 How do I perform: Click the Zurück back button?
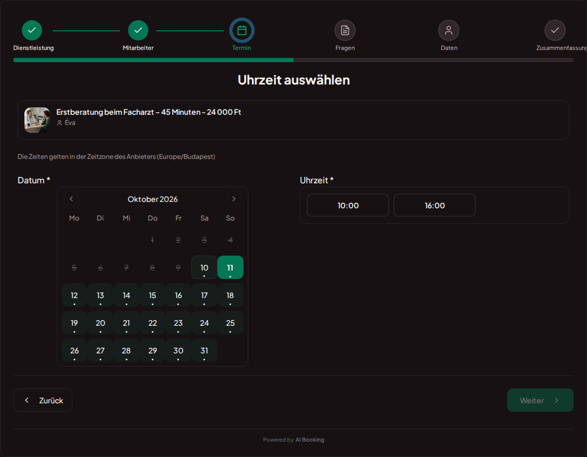click(43, 400)
